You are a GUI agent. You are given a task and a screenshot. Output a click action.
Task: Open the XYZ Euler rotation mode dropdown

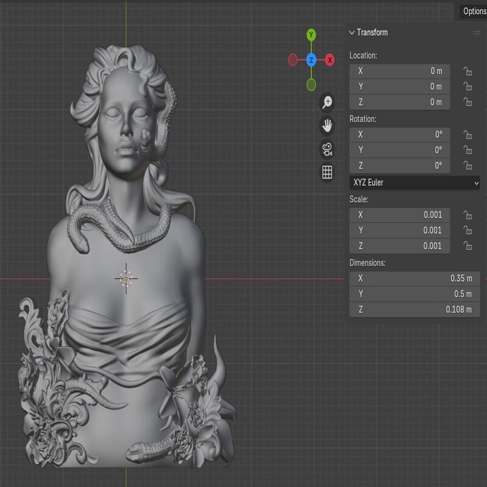[415, 183]
